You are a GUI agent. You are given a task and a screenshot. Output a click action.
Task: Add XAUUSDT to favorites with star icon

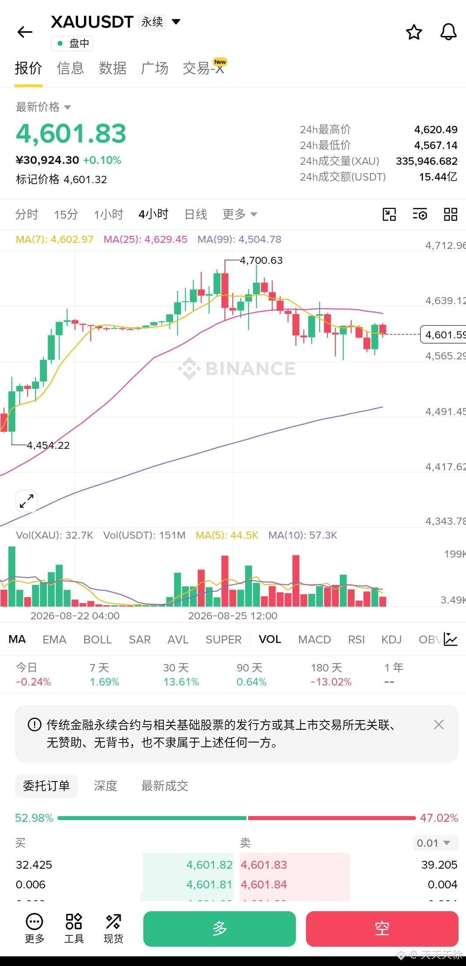point(414,32)
